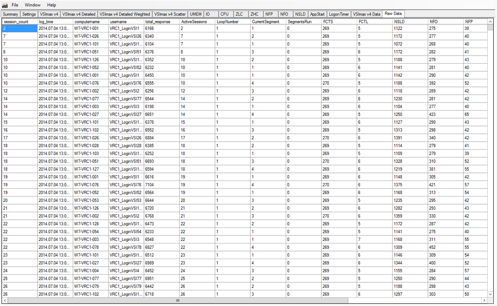Viewport: 497px width, 306px height.
Task: Select FCTL cell with value 7
Action: click(375, 239)
